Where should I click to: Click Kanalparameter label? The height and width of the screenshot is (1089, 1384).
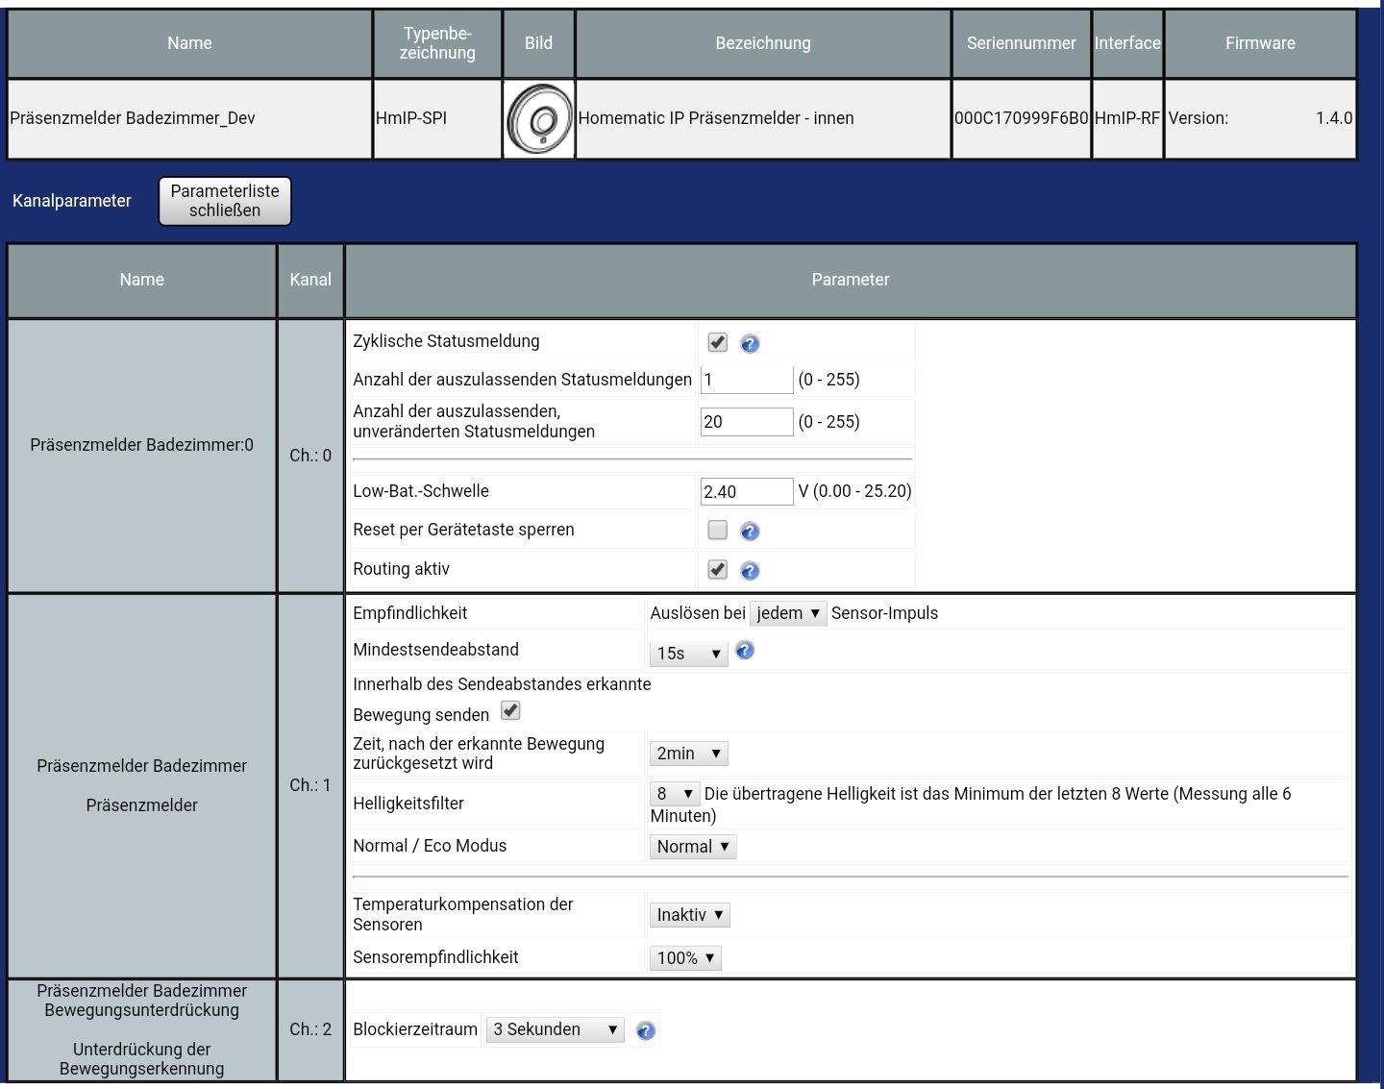[72, 201]
